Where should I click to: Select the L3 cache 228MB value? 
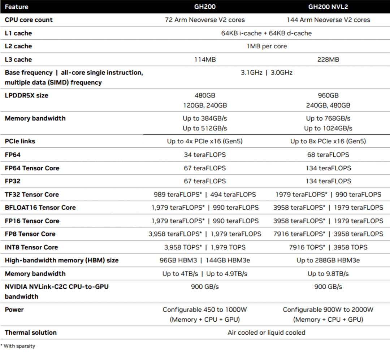(328, 59)
